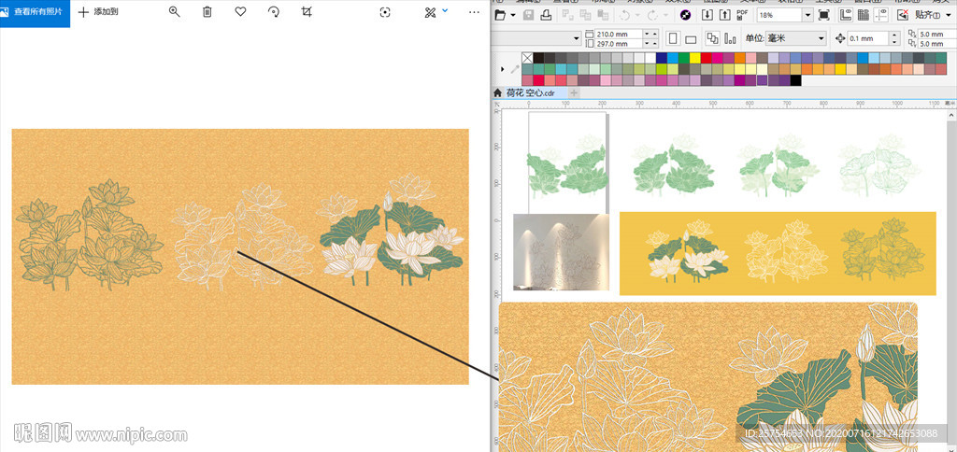Expand the edit and create dropdown in Photos
The width and height of the screenshot is (957, 452).
445,11
